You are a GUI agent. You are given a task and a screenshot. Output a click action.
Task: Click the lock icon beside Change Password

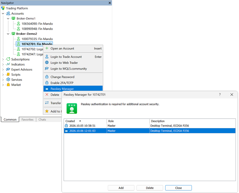point(47,77)
